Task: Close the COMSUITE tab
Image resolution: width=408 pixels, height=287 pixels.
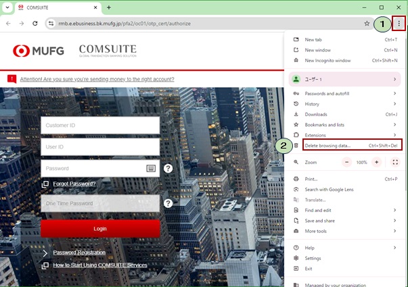Action: pyautogui.click(x=95, y=7)
